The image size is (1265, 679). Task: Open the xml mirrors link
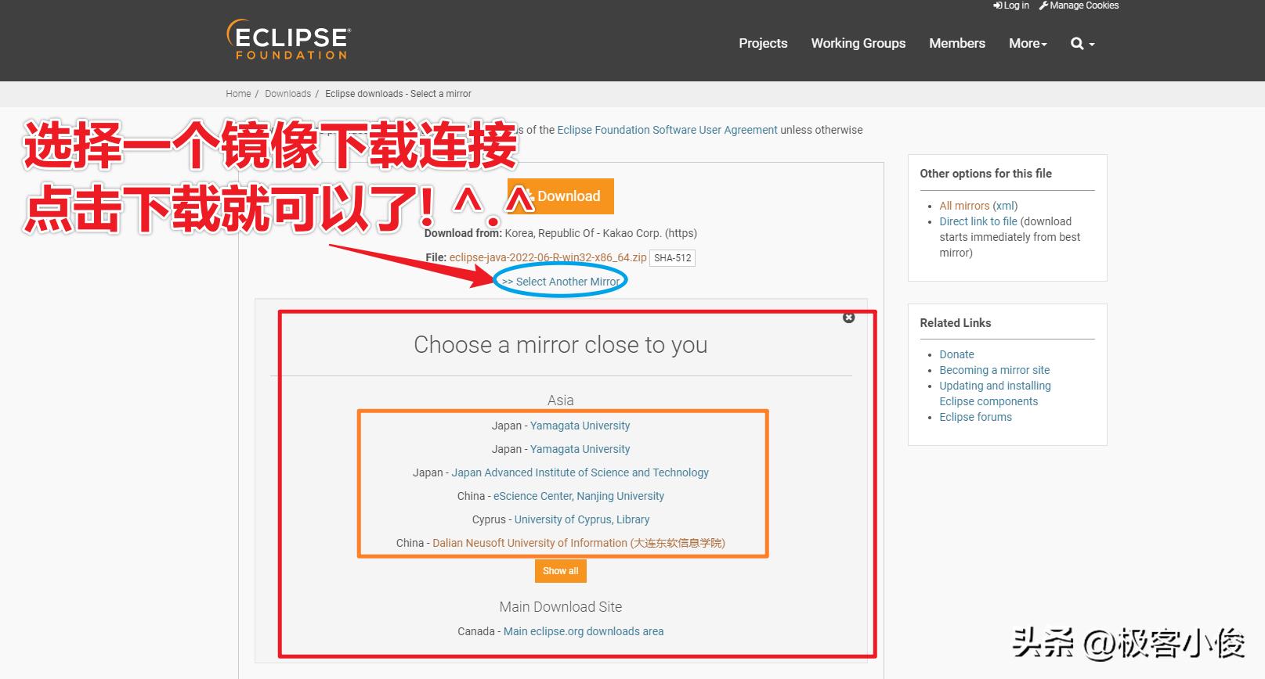coord(1005,206)
